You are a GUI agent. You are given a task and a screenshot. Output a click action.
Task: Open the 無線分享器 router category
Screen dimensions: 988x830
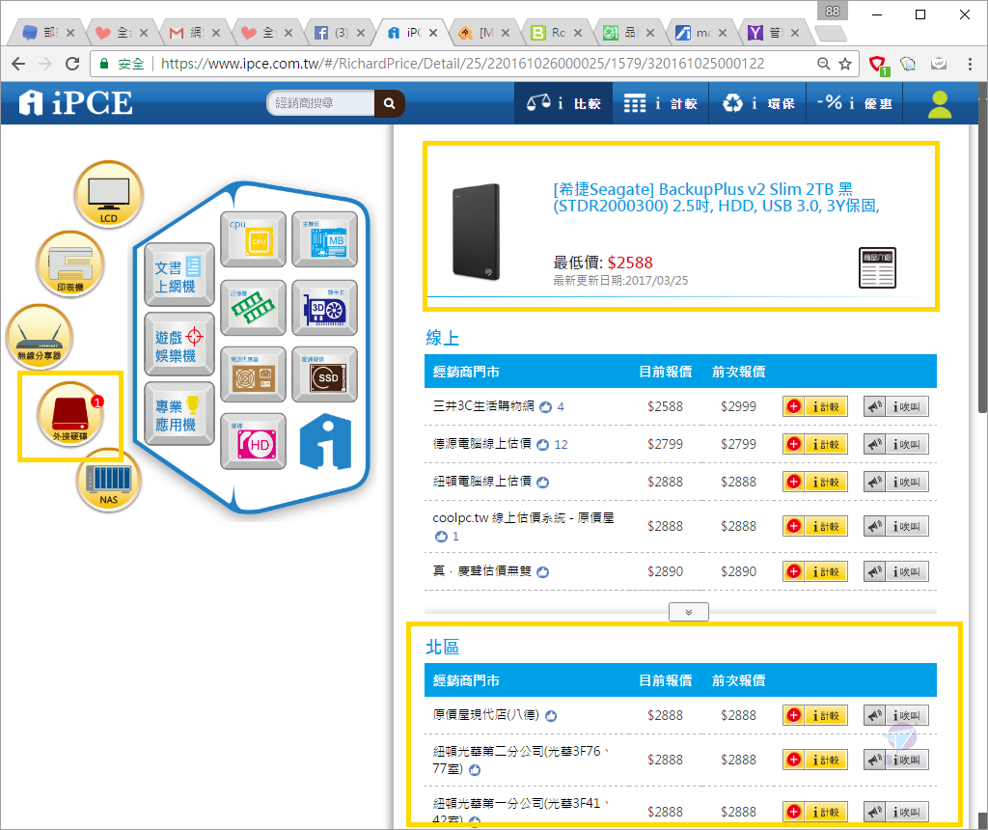[39, 337]
